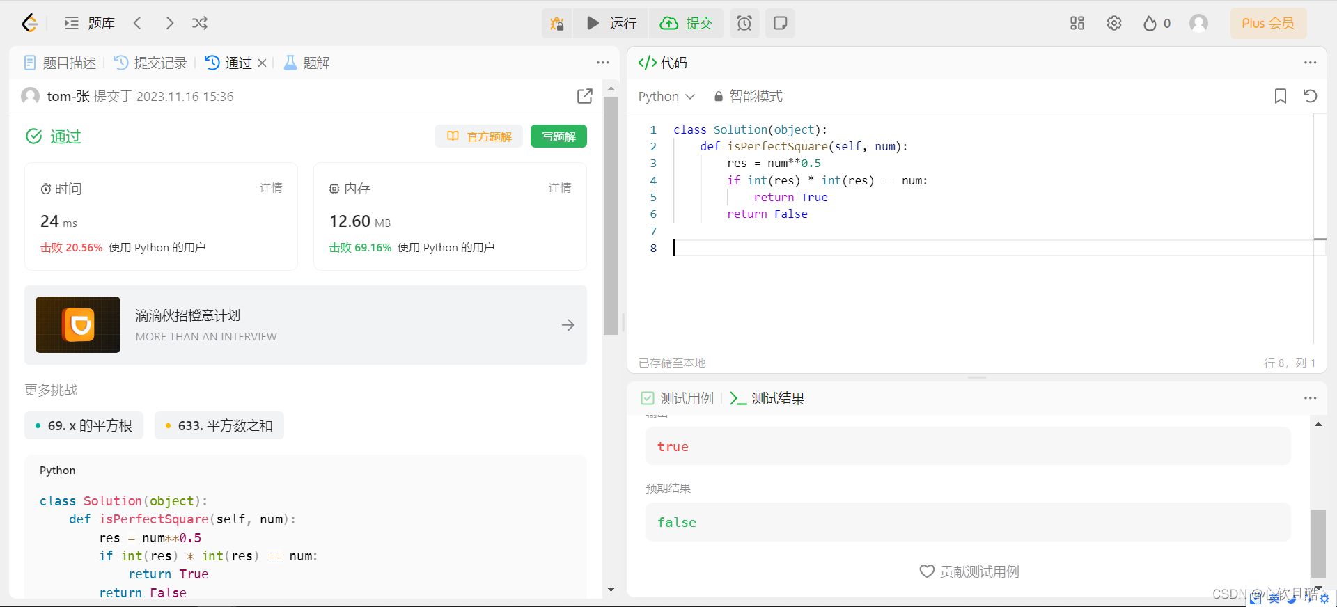Open settings gear icon
1337x607 pixels.
pos(1114,23)
